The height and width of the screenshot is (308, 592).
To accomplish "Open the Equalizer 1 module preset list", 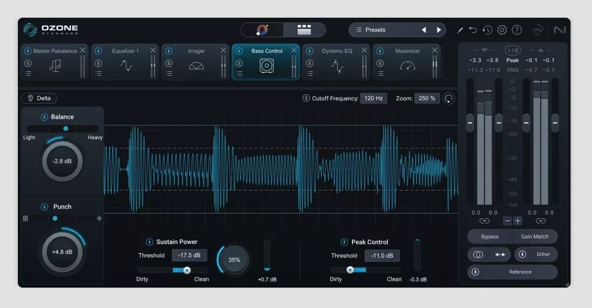I will [x=98, y=74].
